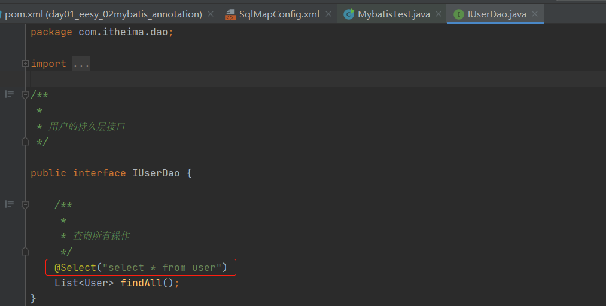
Task: Click the SqlMapConfig.xml file type icon
Action: (230, 15)
